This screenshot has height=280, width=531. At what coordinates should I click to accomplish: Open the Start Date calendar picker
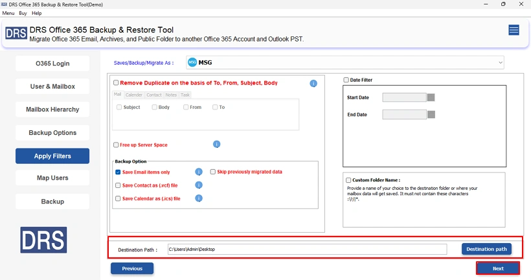pyautogui.click(x=431, y=98)
